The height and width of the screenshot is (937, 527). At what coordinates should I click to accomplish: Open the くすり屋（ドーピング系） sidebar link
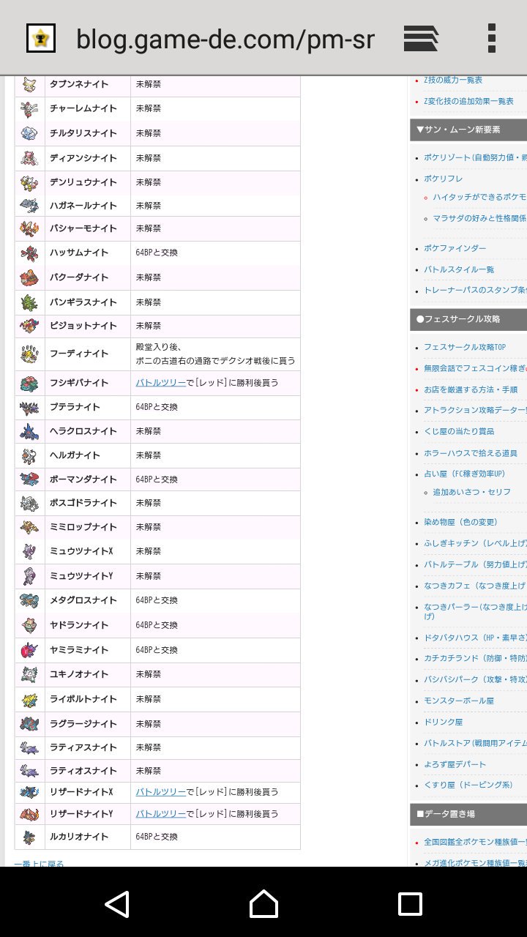[468, 785]
